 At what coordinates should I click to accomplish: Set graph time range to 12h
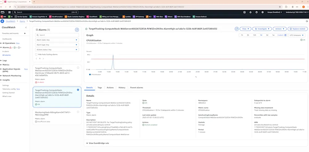[254, 35]
